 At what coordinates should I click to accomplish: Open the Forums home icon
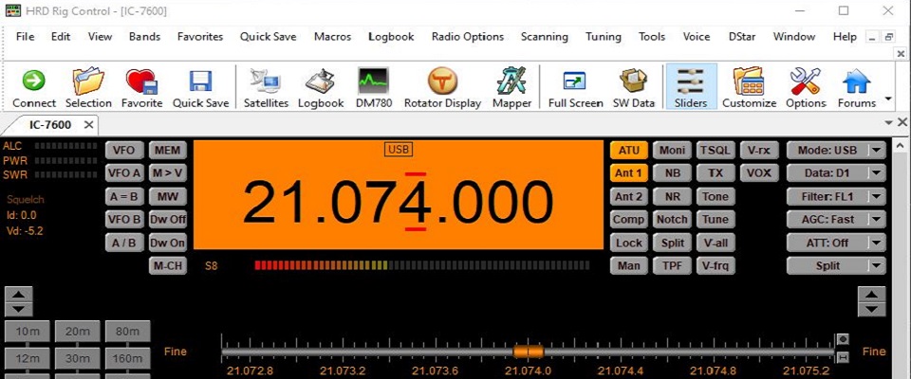pyautogui.click(x=856, y=87)
